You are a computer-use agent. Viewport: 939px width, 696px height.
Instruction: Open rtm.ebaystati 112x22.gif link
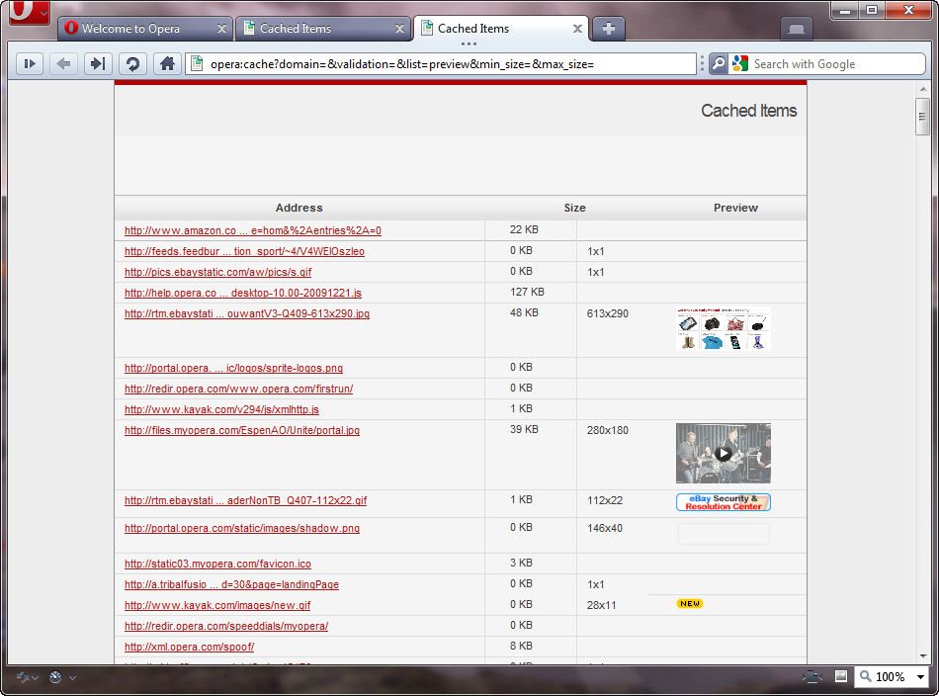click(x=245, y=500)
